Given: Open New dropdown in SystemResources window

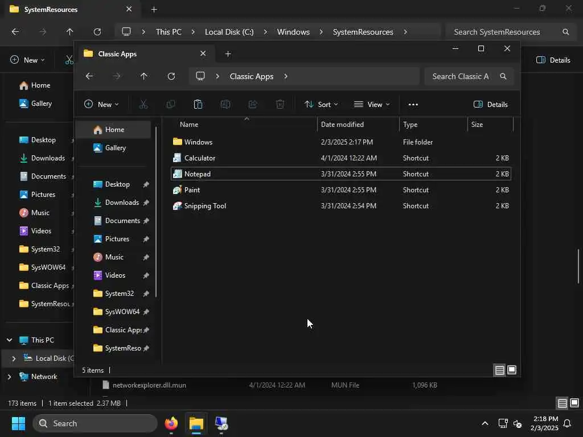Looking at the screenshot, I should pos(27,60).
